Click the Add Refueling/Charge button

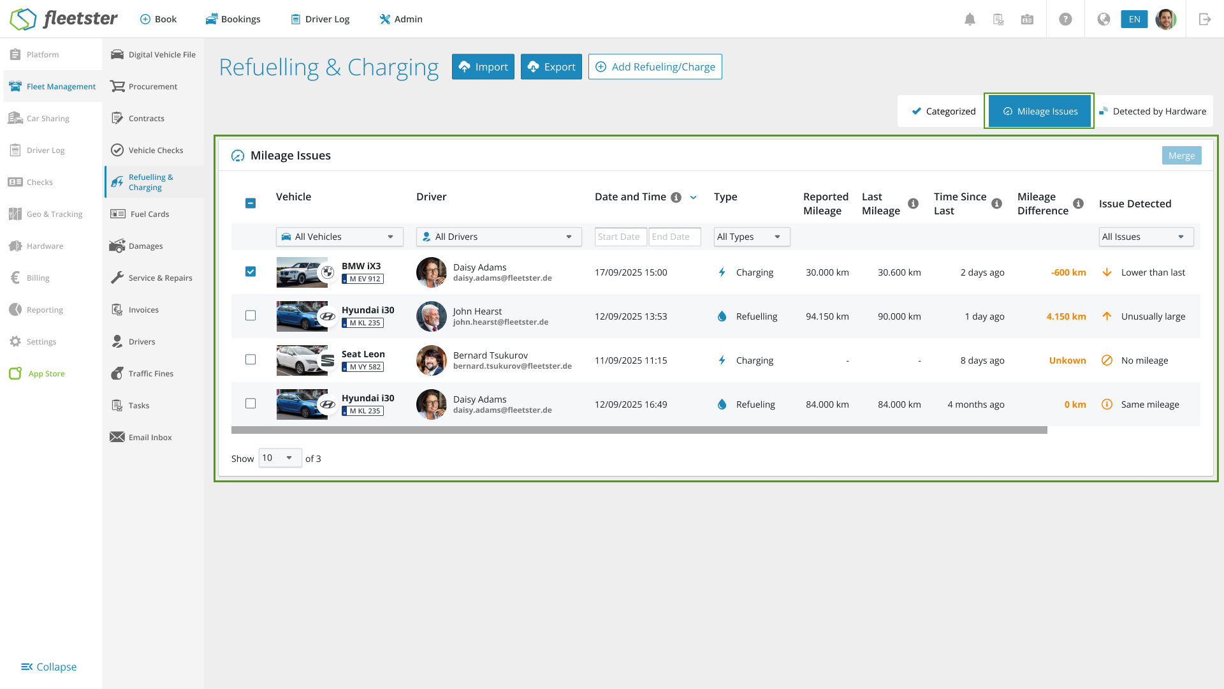click(x=655, y=67)
